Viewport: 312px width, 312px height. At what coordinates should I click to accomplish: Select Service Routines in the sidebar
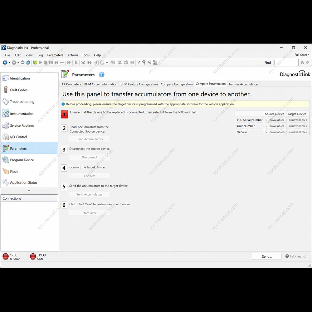tap(29, 125)
